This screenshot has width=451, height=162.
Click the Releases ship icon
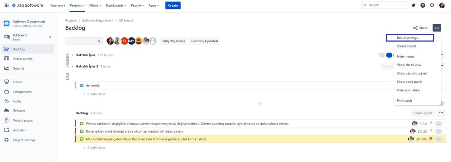pyautogui.click(x=6, y=110)
